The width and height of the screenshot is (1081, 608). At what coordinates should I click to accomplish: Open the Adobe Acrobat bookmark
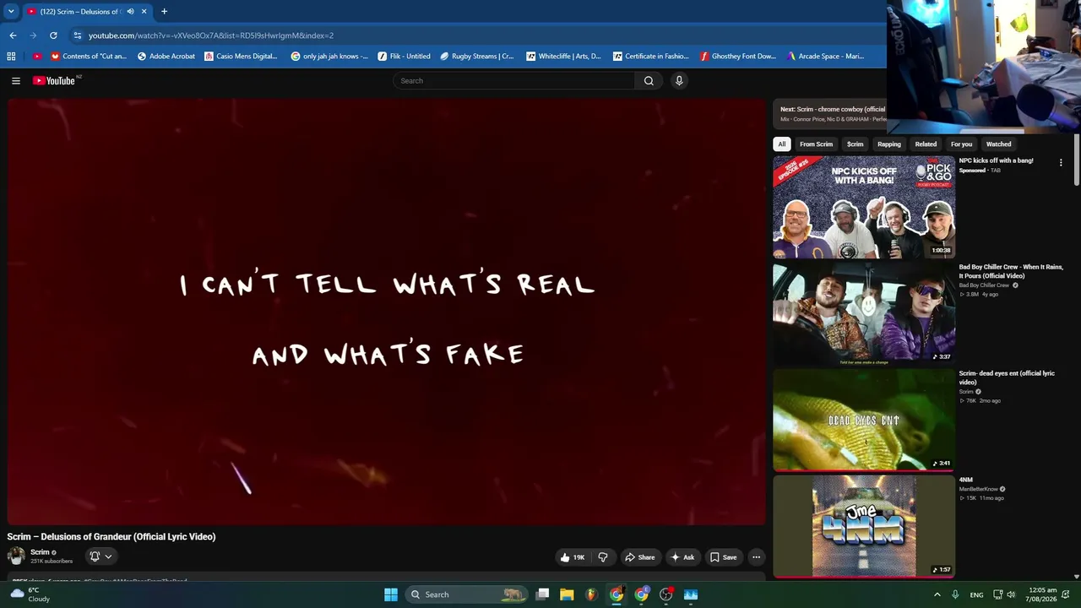(166, 57)
